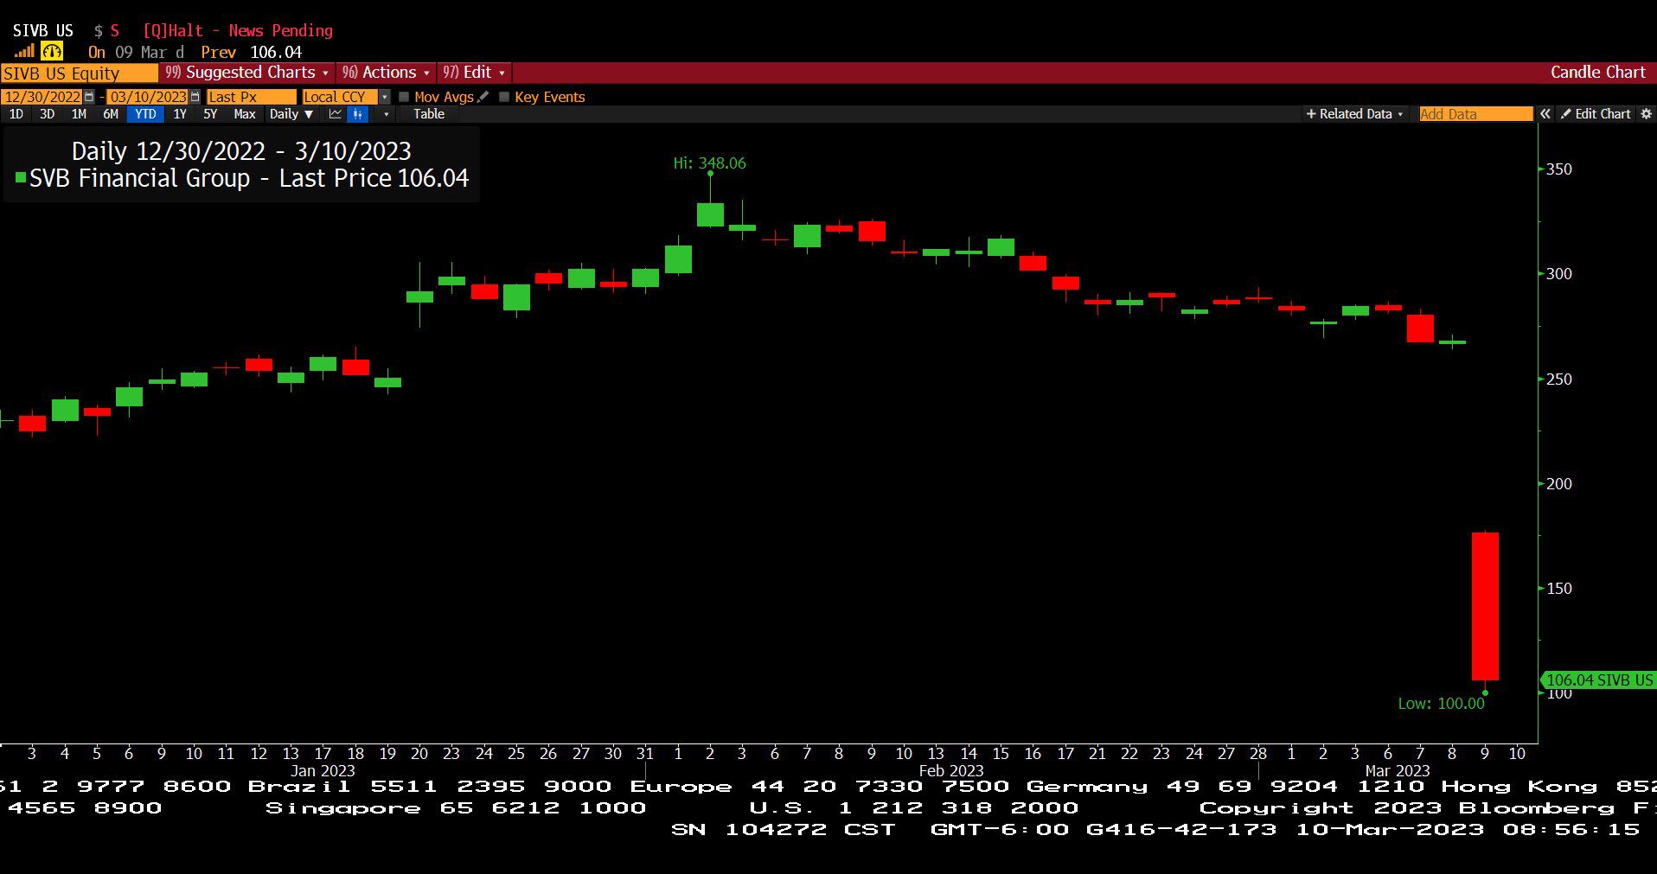Click the 350 y-axis label
This screenshot has width=1657, height=874.
point(1559,169)
